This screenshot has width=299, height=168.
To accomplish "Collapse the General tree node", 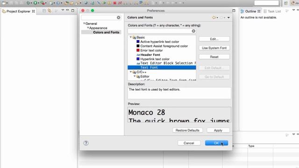I will click(84, 23).
